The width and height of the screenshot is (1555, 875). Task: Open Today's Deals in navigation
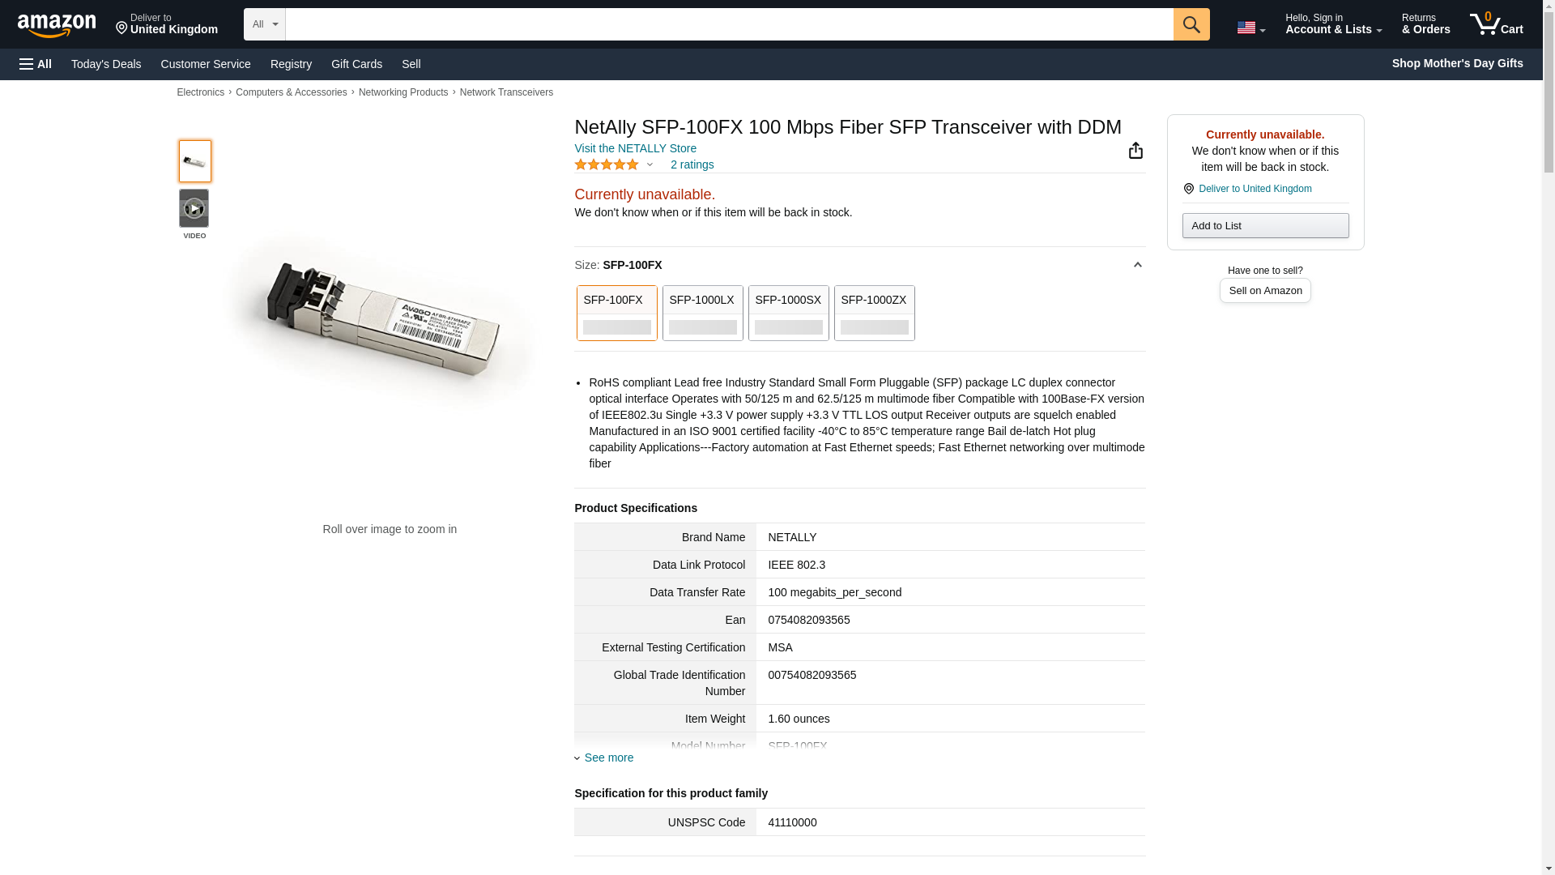106,64
